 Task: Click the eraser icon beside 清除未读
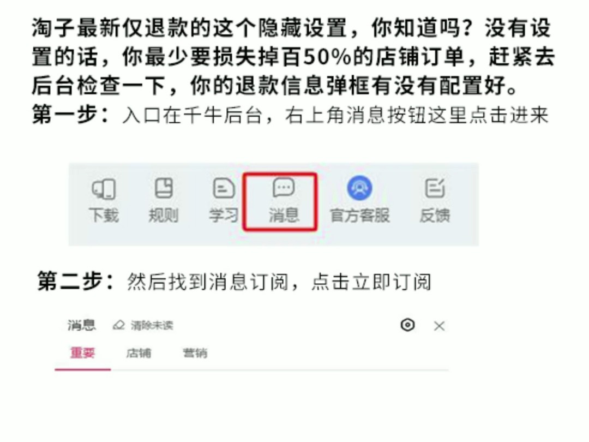pyautogui.click(x=119, y=325)
